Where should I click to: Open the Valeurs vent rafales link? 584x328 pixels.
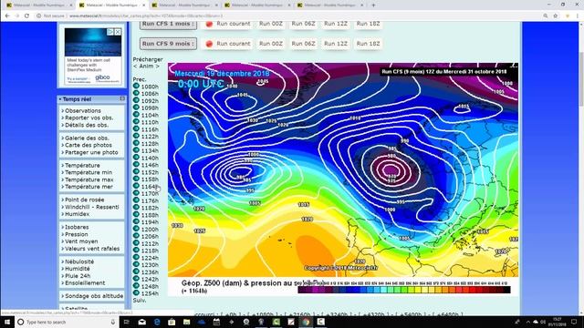pos(92,249)
